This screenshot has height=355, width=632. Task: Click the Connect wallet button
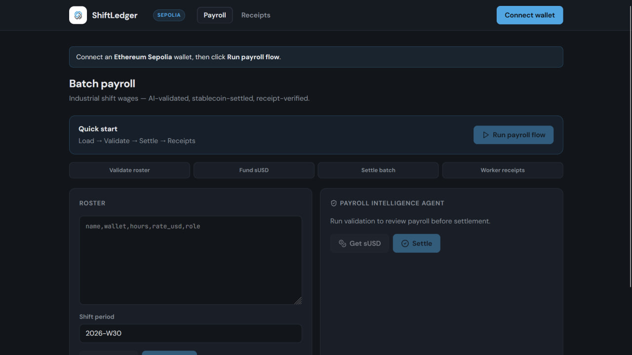coord(530,15)
